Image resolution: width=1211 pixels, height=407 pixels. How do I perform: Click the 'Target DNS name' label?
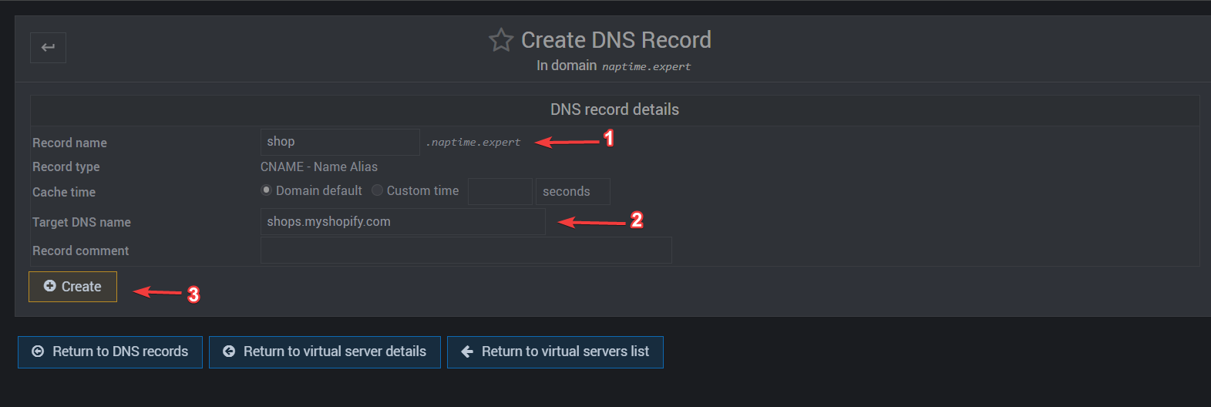82,222
